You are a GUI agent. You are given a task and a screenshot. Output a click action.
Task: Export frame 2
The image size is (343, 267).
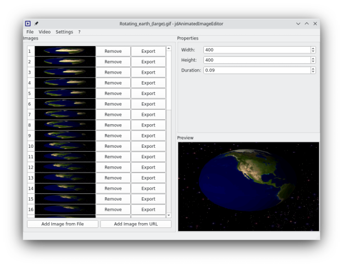(148, 62)
